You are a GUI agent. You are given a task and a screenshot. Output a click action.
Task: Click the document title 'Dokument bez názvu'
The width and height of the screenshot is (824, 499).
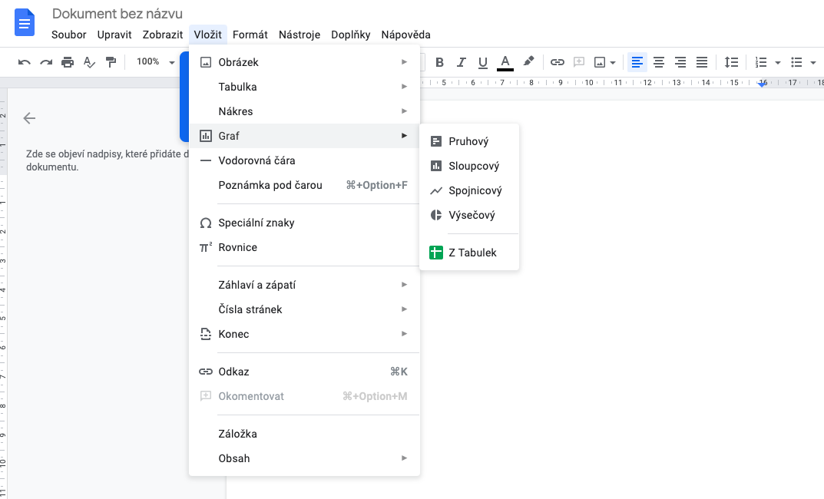(117, 14)
